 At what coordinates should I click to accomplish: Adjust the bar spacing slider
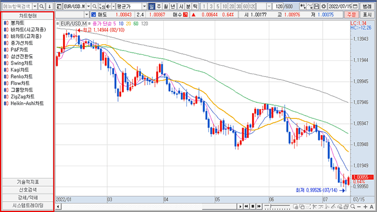pyautogui.click(x=277, y=207)
